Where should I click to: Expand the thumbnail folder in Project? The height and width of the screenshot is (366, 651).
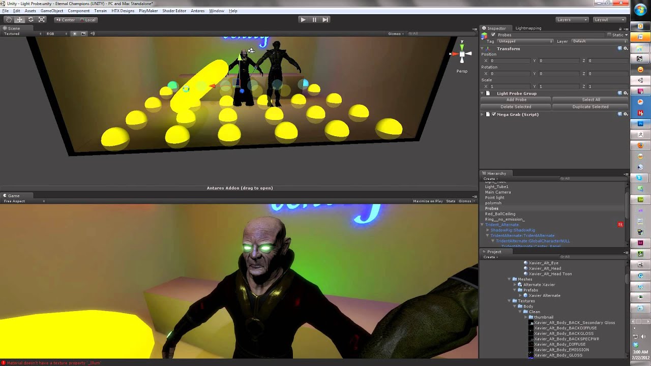coord(525,317)
